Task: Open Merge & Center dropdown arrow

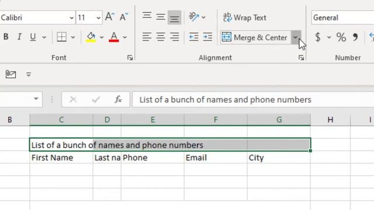Action: click(x=296, y=37)
